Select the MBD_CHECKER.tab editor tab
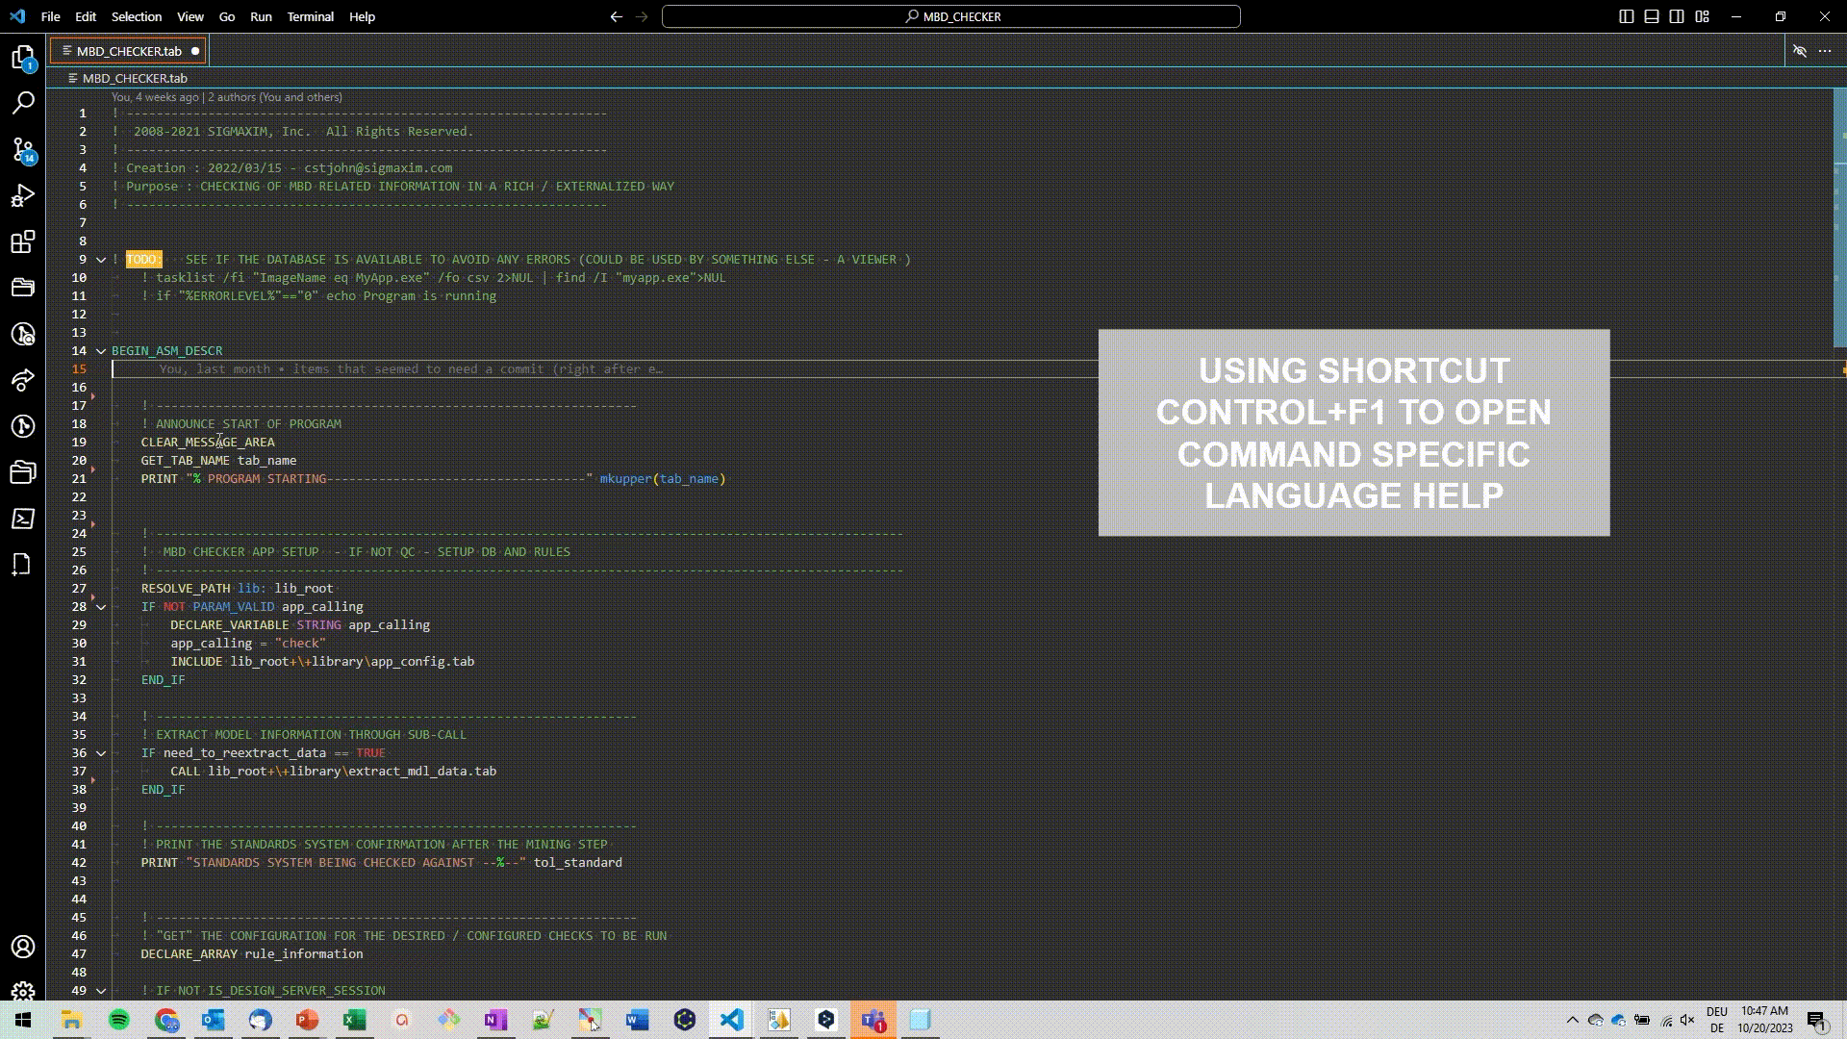The height and width of the screenshot is (1039, 1847). coord(128,51)
